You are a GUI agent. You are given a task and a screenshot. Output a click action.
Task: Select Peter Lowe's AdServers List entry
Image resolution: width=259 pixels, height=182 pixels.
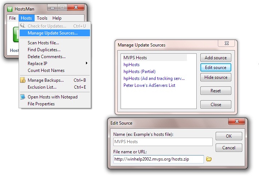point(149,85)
